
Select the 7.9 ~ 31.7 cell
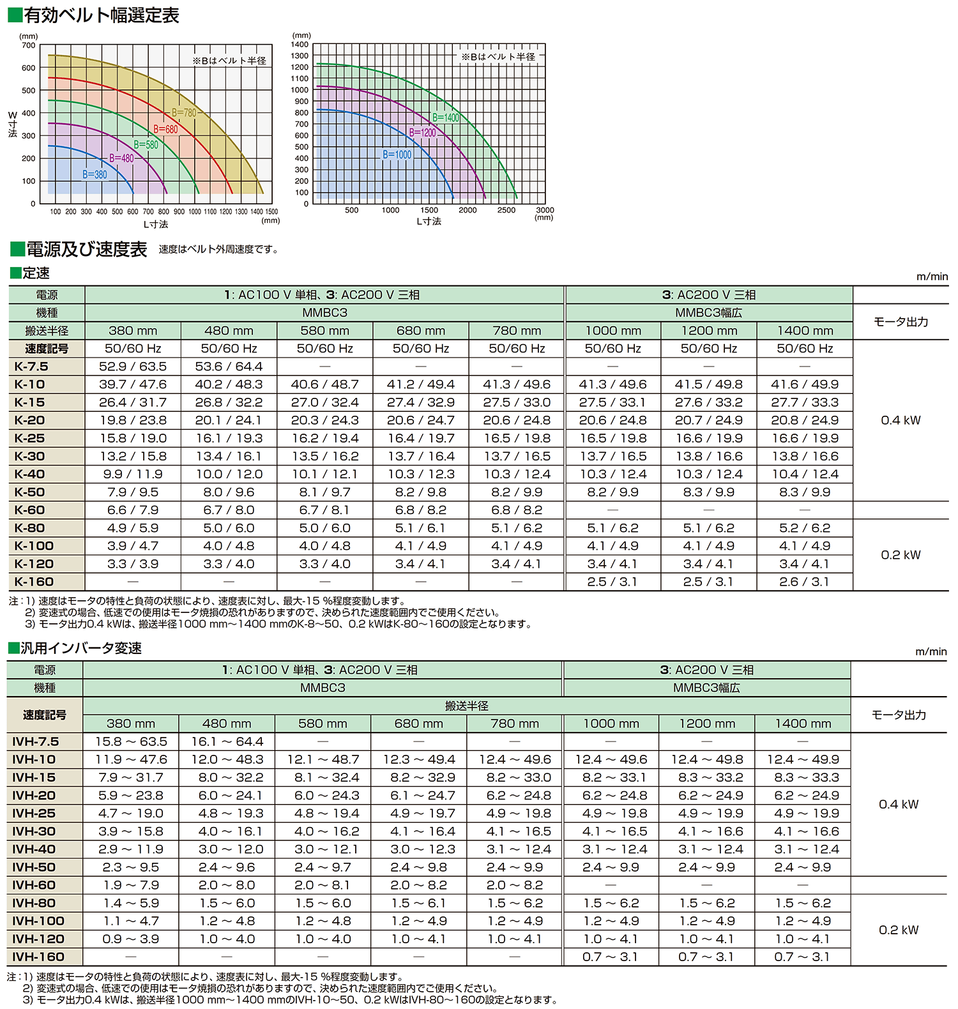point(131,777)
